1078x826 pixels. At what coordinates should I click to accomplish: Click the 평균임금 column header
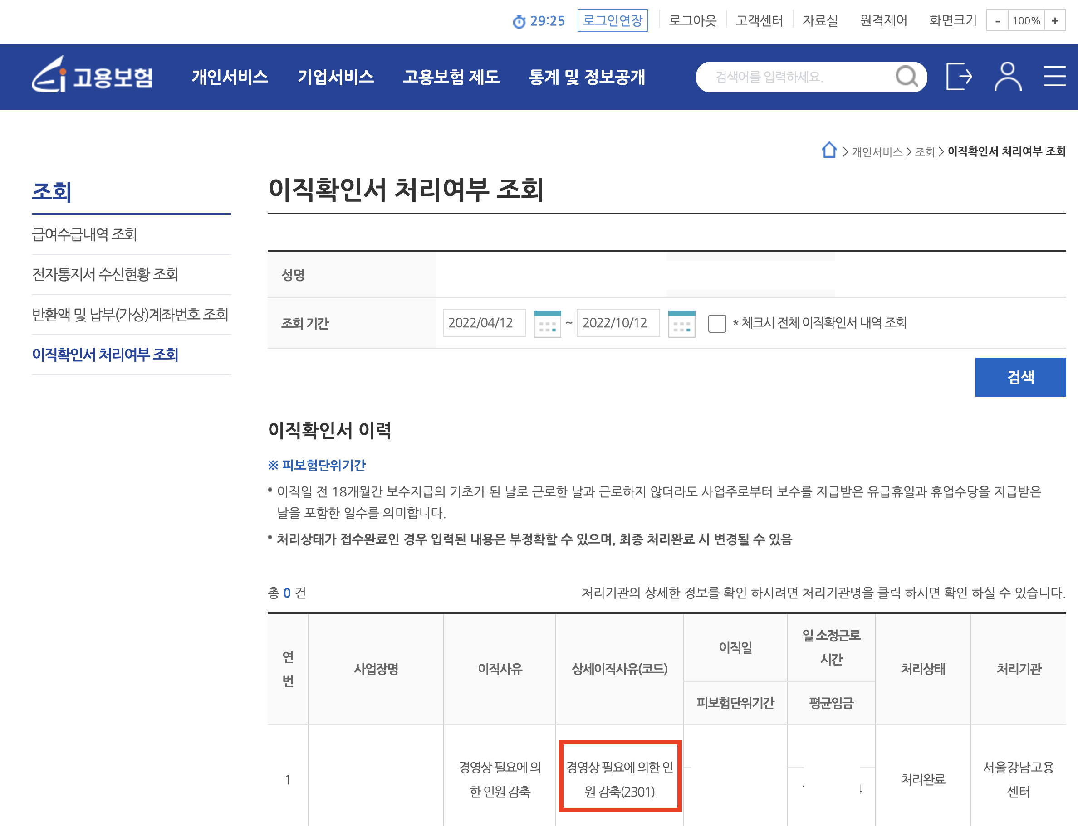(831, 703)
